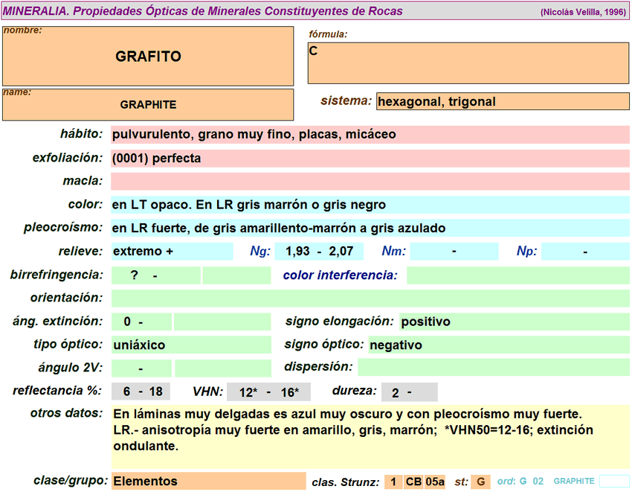Click the clase/grupo field showing Elementos
Image resolution: width=632 pixels, height=492 pixels.
208,482
